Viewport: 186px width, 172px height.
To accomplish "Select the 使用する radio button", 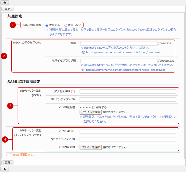I will pyautogui.click(x=47, y=25).
